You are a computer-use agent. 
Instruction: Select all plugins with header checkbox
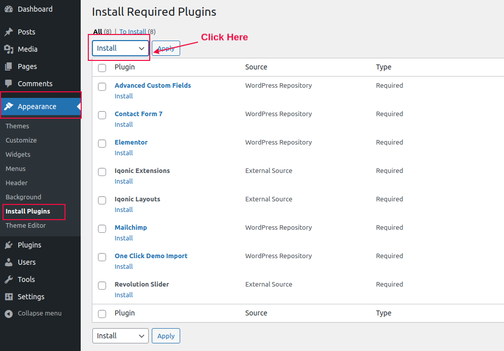tap(102, 68)
